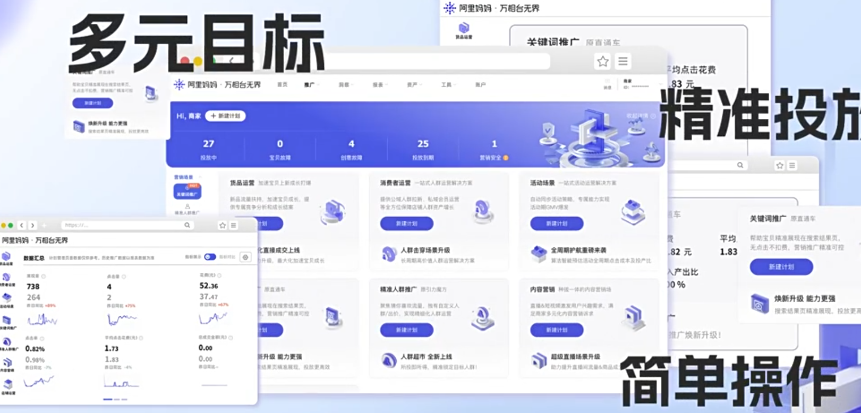Go to the 首页 tab in the main navigation
861x413 pixels.
pos(282,85)
